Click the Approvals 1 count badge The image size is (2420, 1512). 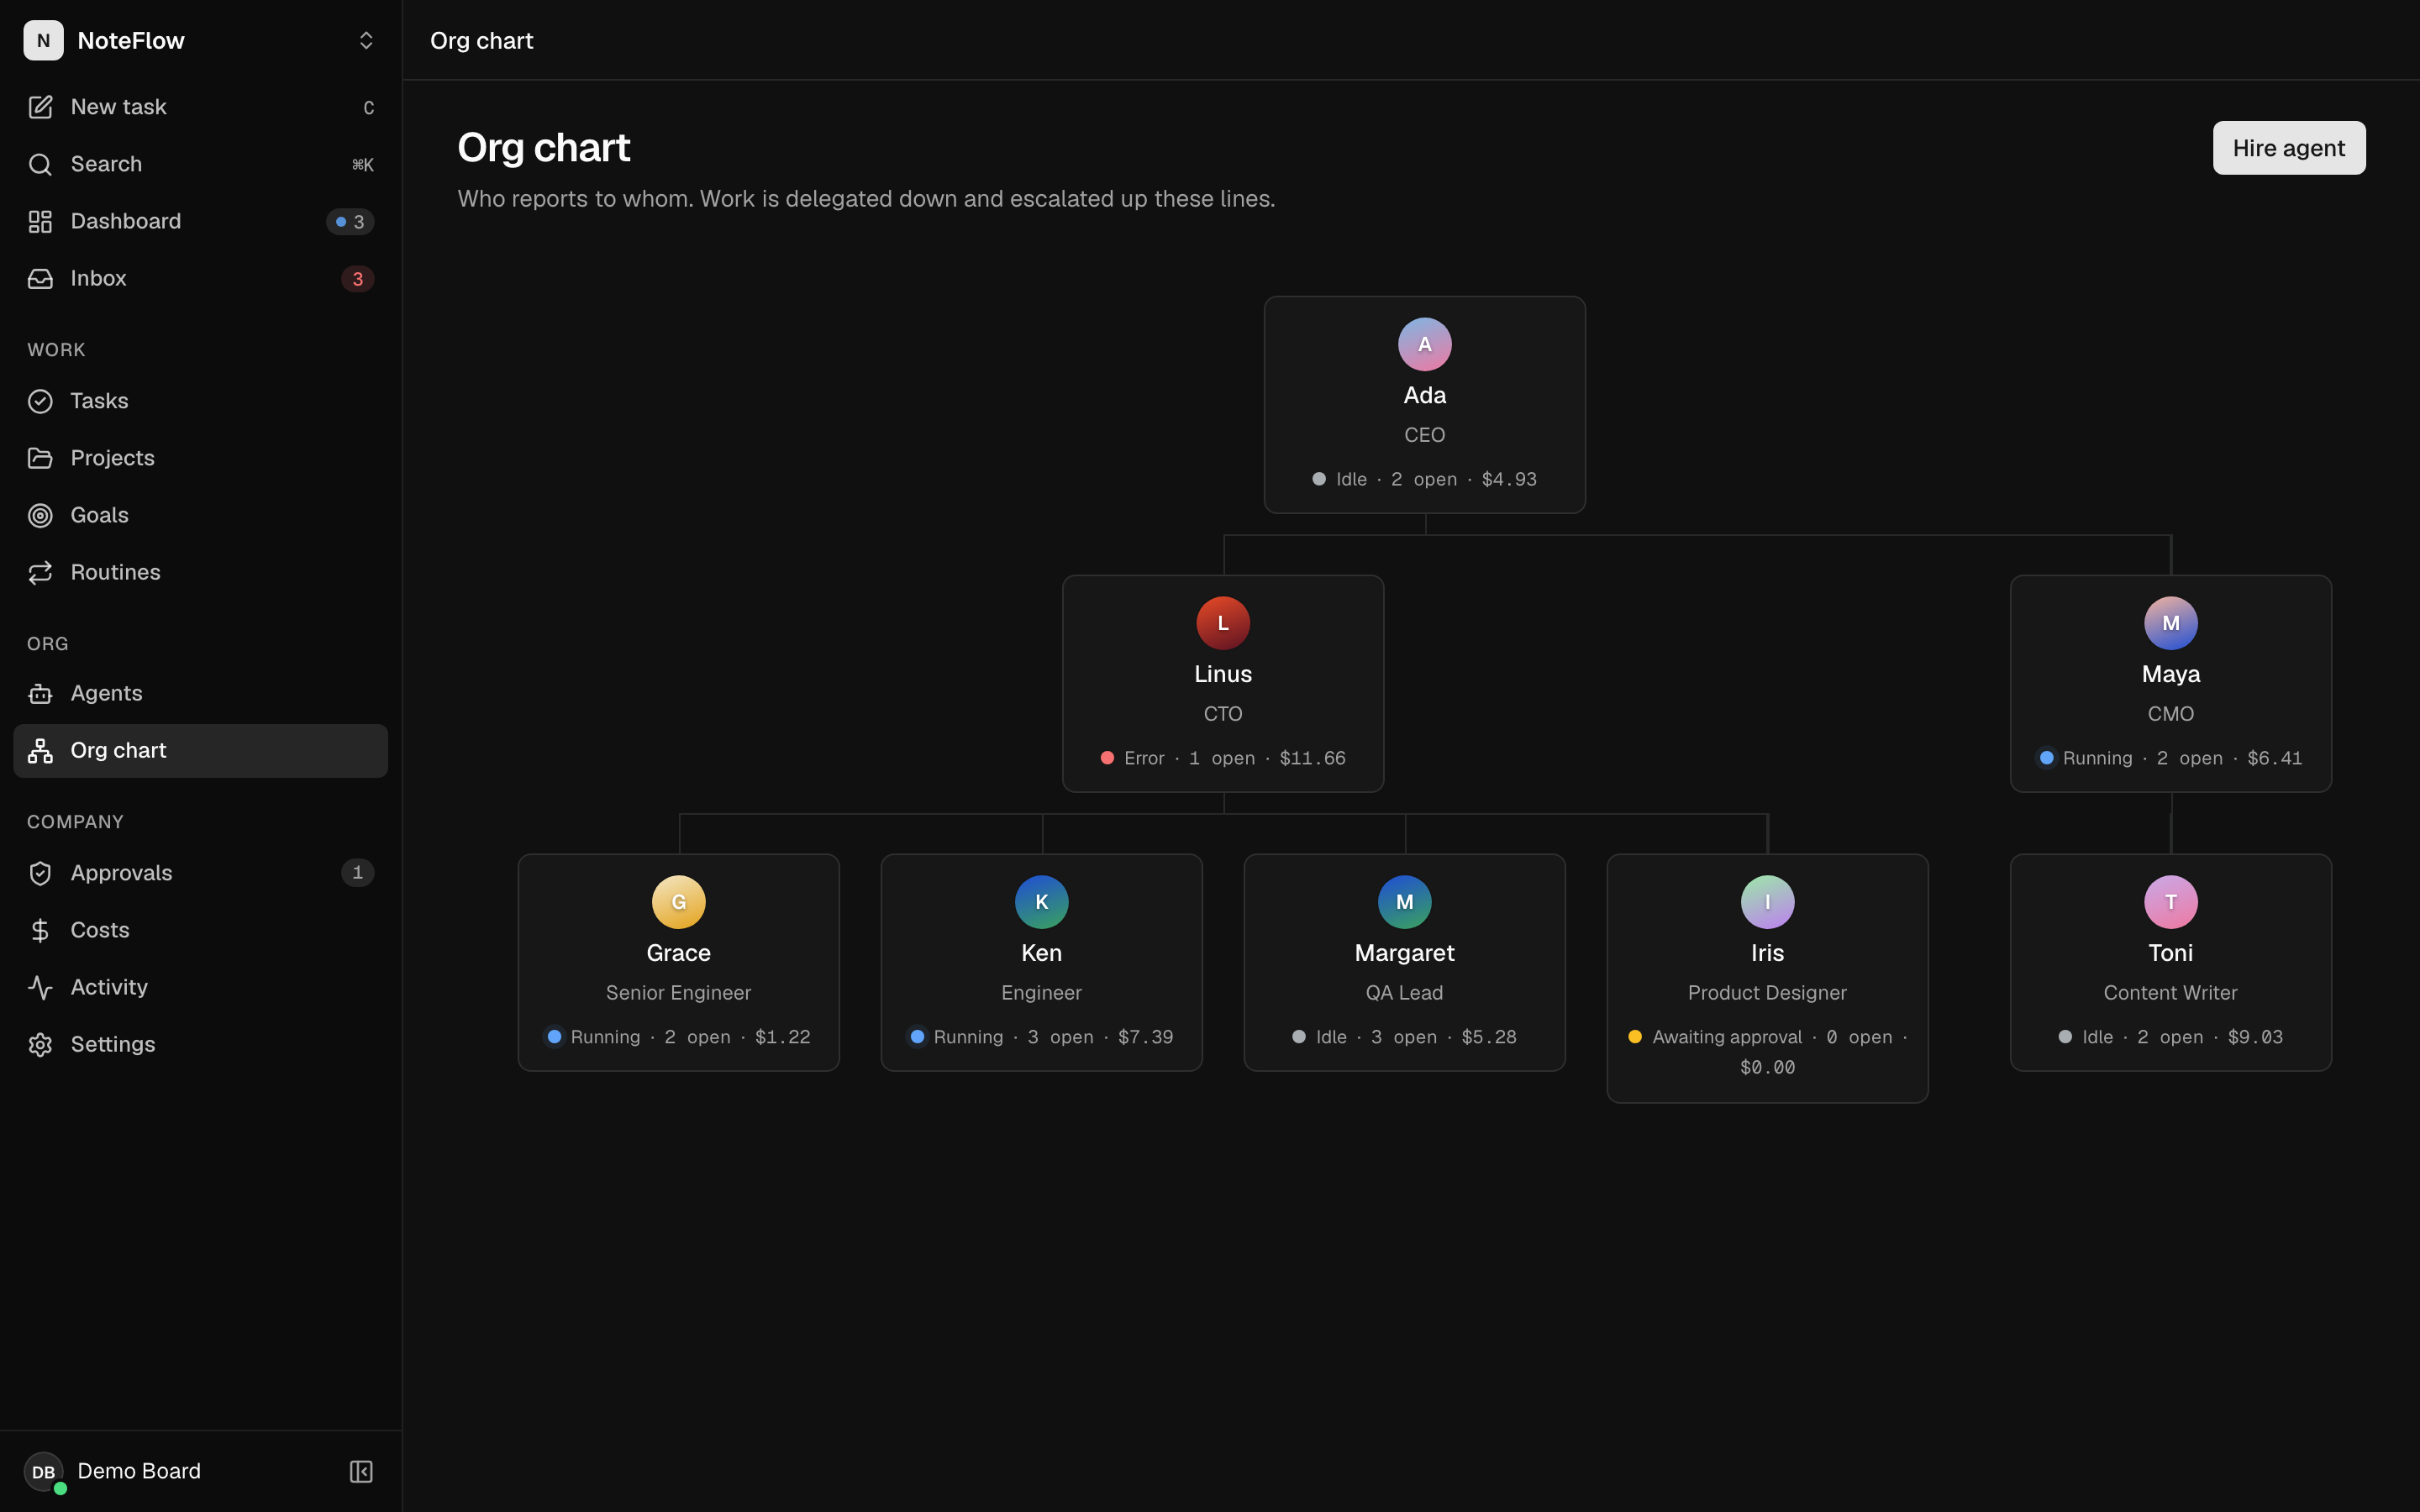coord(357,873)
